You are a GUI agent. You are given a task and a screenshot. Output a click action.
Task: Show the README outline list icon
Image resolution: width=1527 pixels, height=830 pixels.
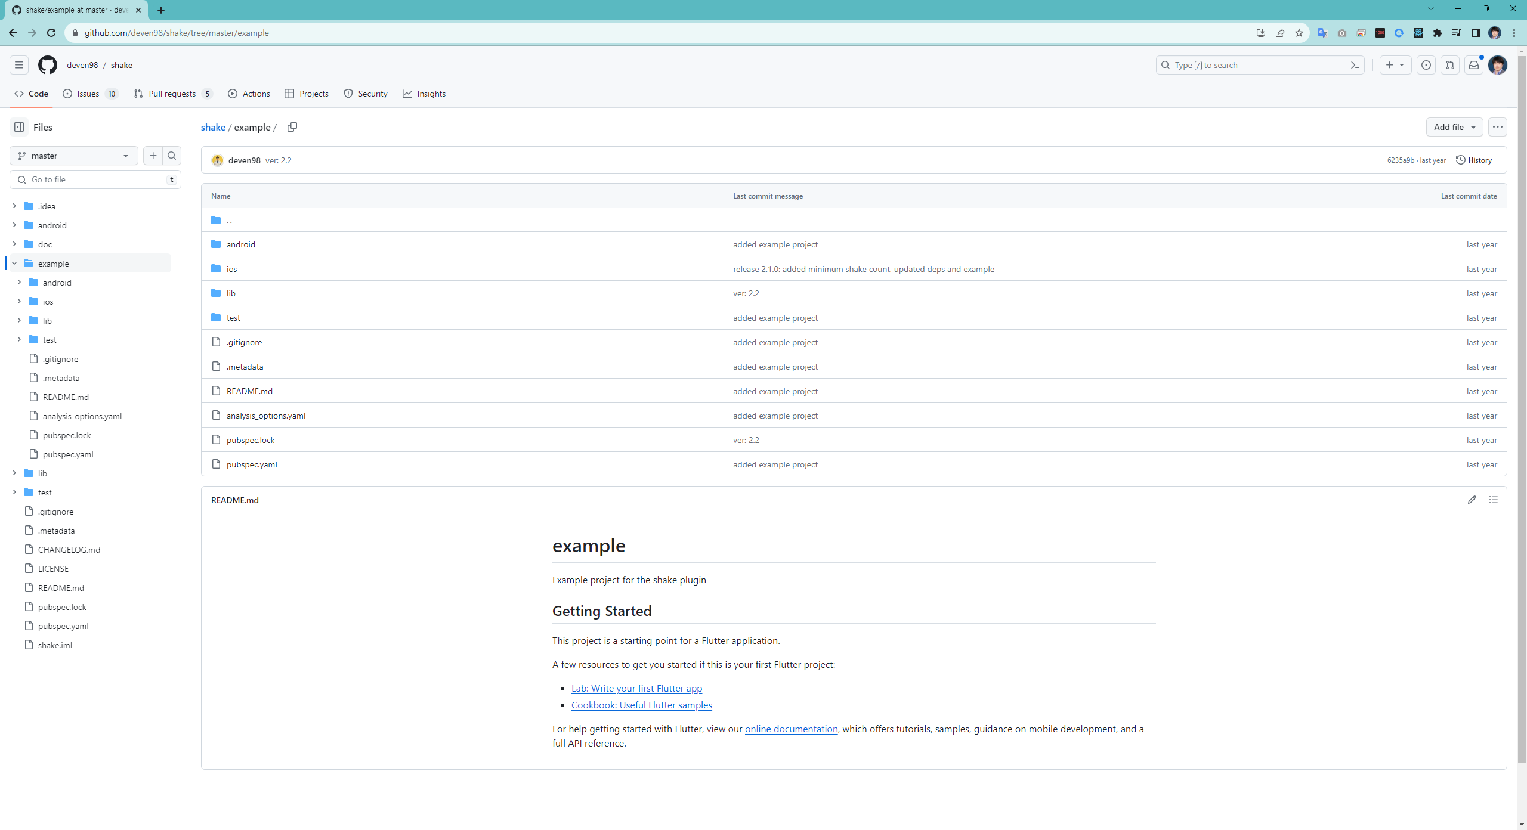pos(1493,500)
